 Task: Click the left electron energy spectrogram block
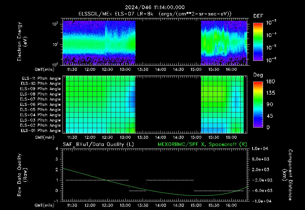99,43
